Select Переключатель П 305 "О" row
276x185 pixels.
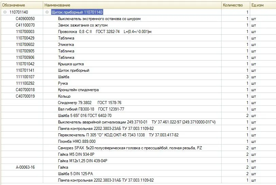coord(118,135)
